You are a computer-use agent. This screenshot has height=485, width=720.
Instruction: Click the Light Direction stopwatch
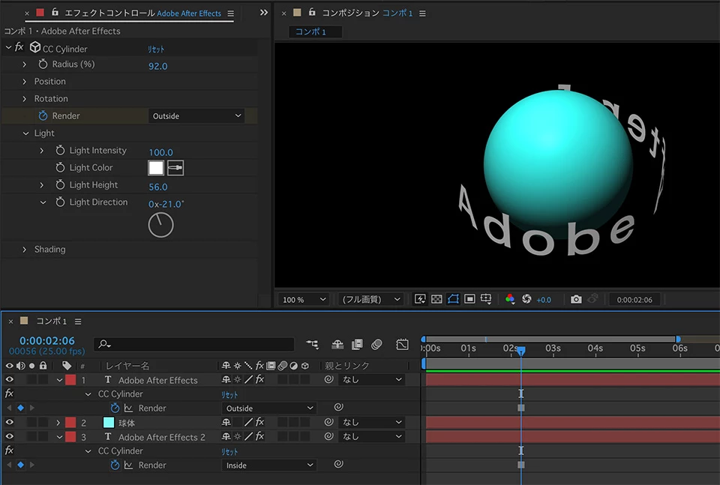click(60, 202)
